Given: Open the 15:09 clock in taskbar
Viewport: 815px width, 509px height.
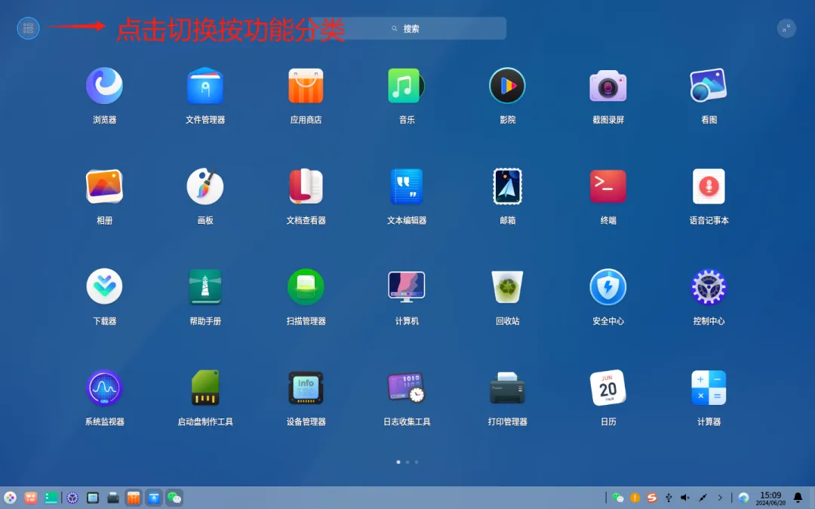Looking at the screenshot, I should pyautogui.click(x=770, y=498).
